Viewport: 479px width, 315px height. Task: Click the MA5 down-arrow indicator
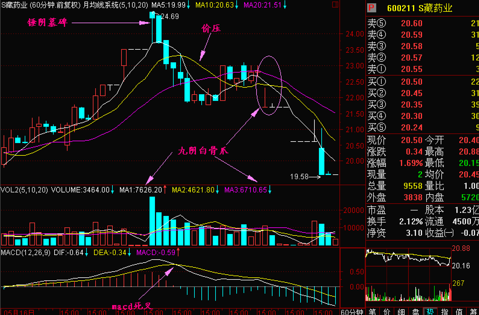pyautogui.click(x=188, y=5)
